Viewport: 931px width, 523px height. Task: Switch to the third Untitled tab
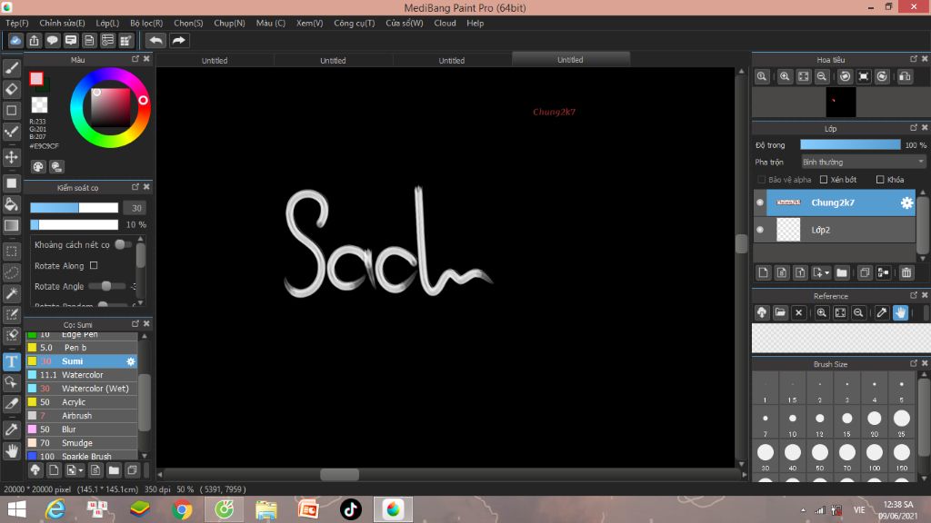[x=451, y=60]
